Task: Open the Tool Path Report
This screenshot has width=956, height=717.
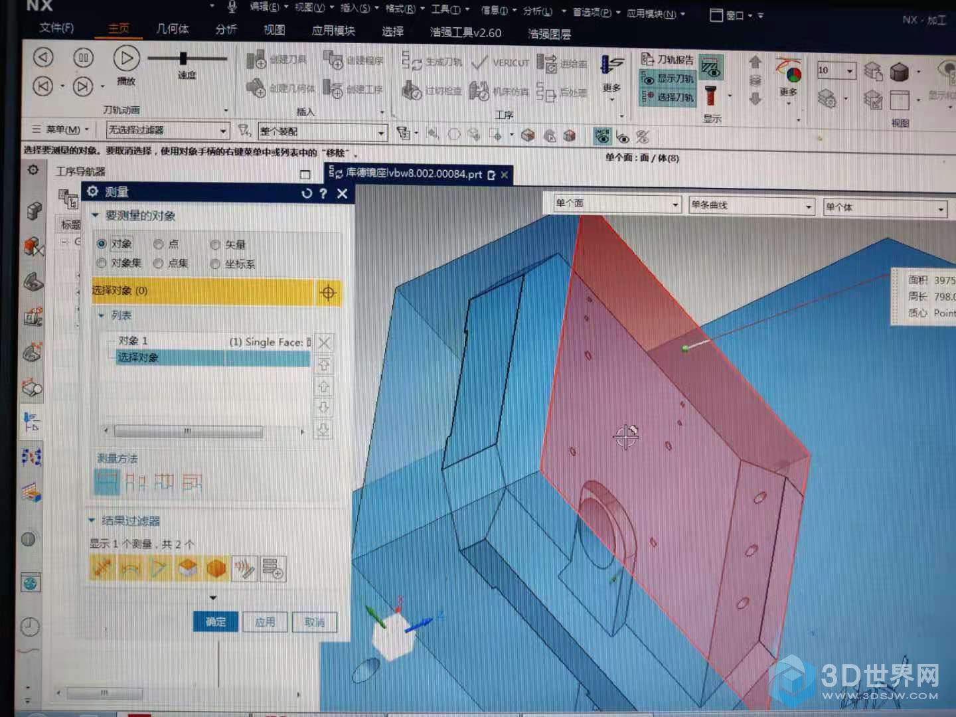Action: [x=667, y=60]
